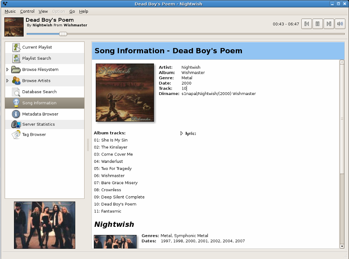Click the song progress slider handle
This screenshot has height=259, width=349.
click(63, 34)
